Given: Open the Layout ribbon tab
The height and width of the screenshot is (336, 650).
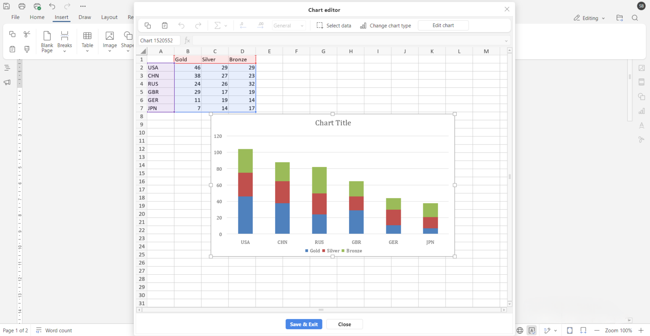Looking at the screenshot, I should tap(109, 17).
